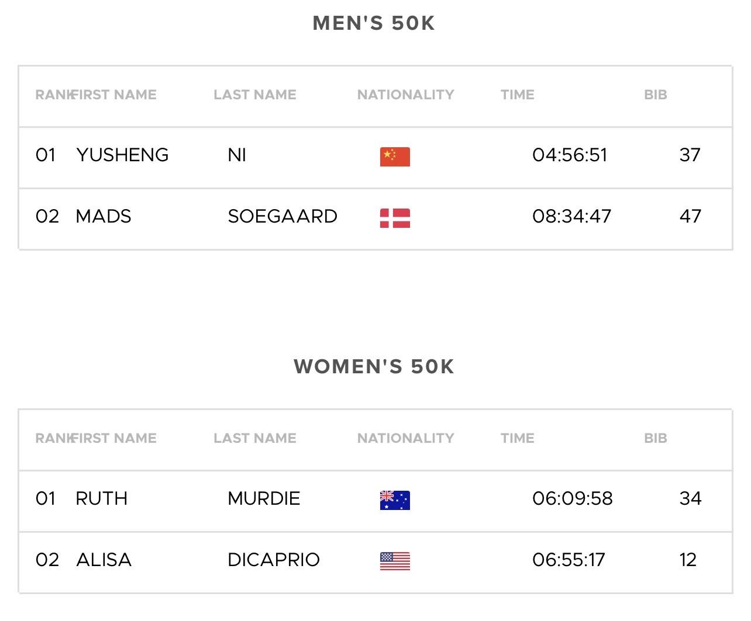Click the Men's 50K heading
Viewport: 751px width, 621px height.
(x=374, y=23)
